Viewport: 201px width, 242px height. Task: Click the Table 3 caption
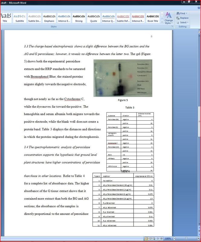click(130, 108)
